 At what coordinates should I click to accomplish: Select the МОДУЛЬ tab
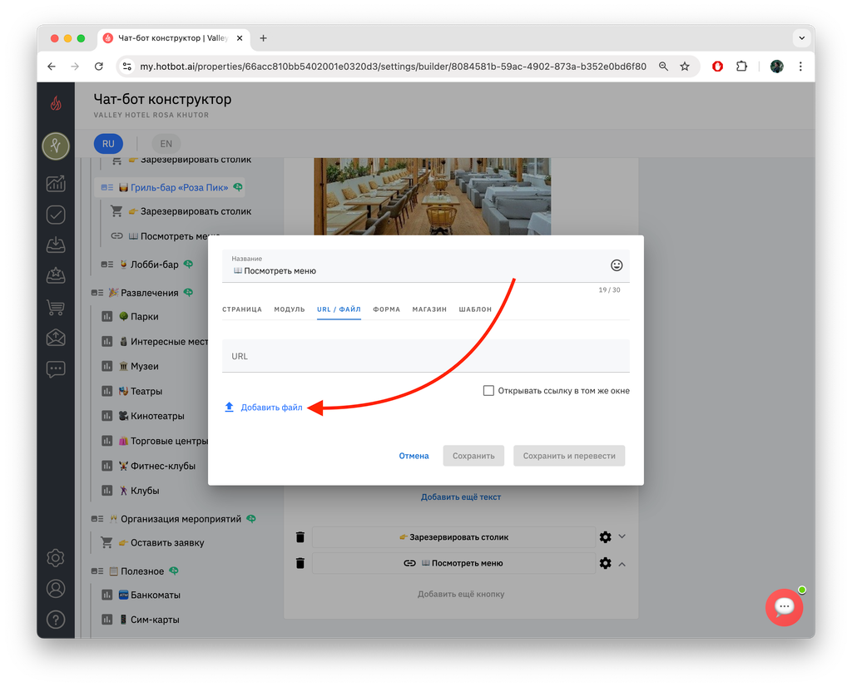(x=289, y=309)
